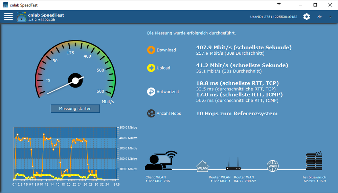Click the Antwortzeit label

168,91
